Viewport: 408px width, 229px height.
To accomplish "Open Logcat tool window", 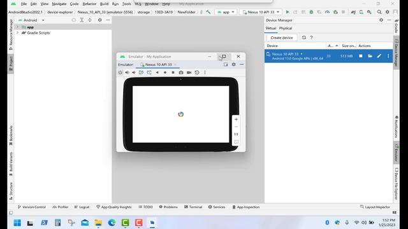I will pyautogui.click(x=82, y=207).
